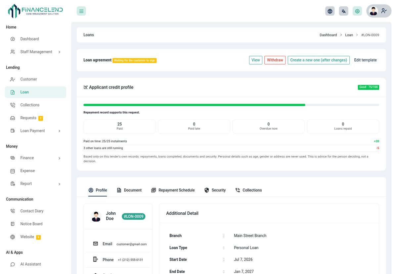This screenshot has width=397, height=274.
Task: Click the Expense database icon
Action: 13,171
